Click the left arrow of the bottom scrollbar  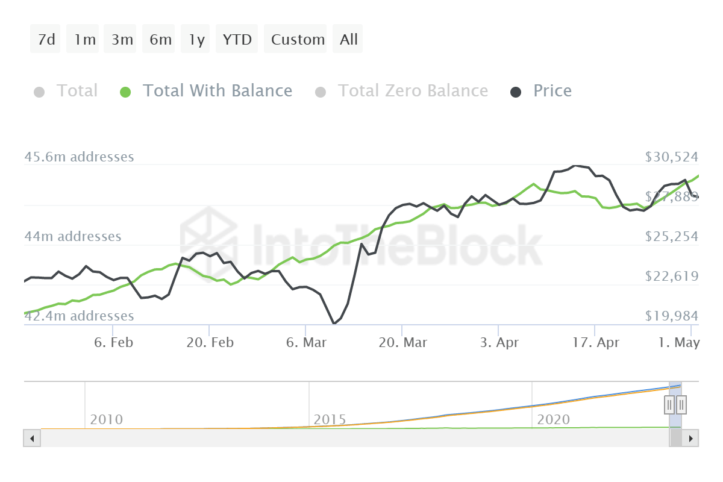coord(31,438)
